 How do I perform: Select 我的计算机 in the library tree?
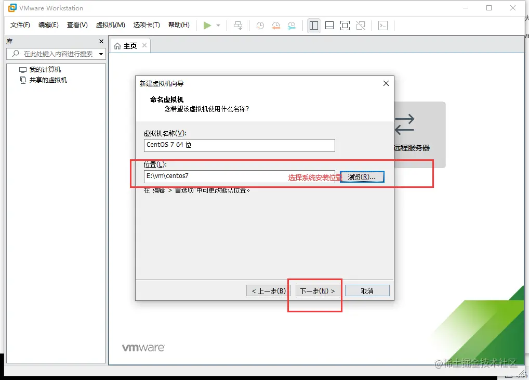pos(45,70)
